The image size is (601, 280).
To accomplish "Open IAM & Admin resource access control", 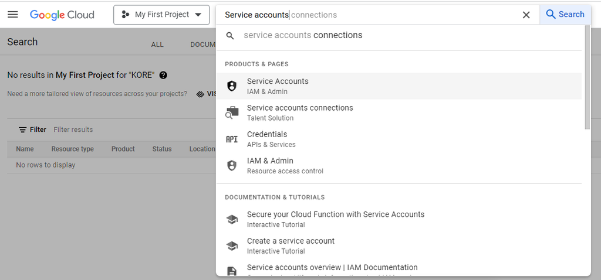I will click(285, 166).
